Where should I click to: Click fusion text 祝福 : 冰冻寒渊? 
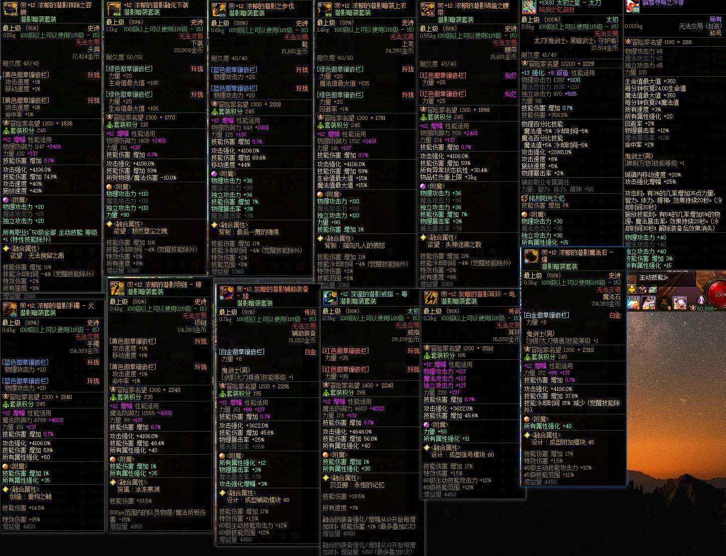coord(139,489)
